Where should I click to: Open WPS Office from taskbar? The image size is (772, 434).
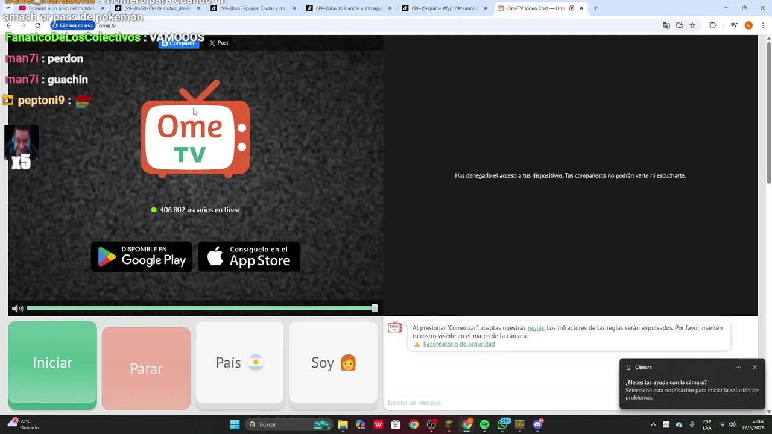[378, 424]
